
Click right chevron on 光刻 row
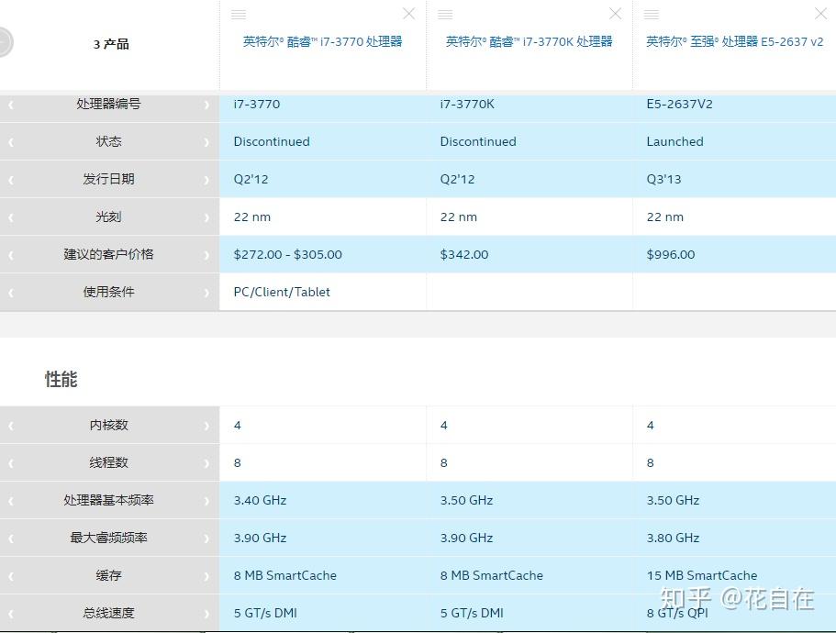206,217
